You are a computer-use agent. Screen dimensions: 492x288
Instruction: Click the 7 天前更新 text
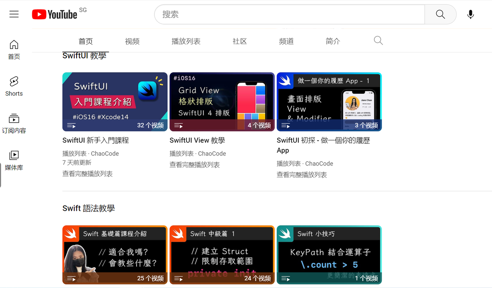pyautogui.click(x=77, y=163)
